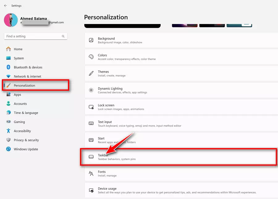Open the Taskbar settings row

pyautogui.click(x=179, y=157)
